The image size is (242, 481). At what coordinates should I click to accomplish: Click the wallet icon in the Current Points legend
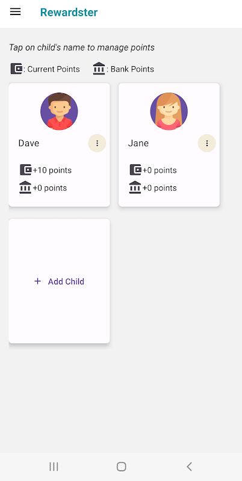pyautogui.click(x=17, y=69)
